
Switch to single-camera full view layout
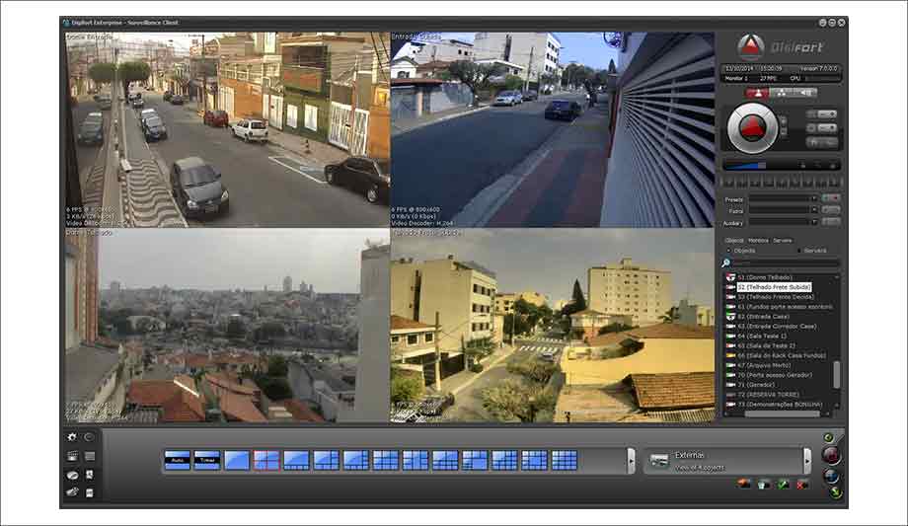[x=237, y=460]
